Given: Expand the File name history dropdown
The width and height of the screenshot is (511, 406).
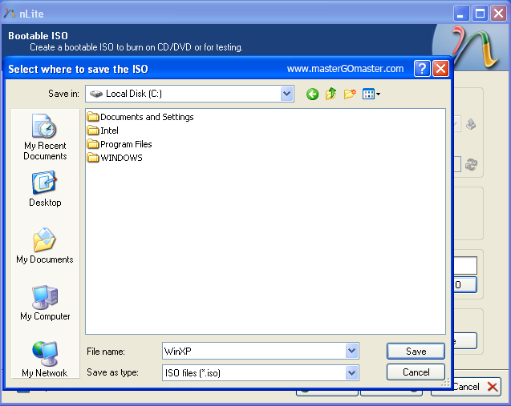Looking at the screenshot, I should pos(351,351).
